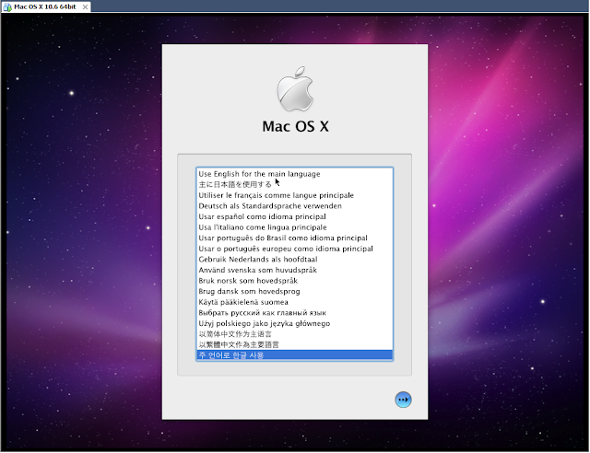Click the highlighted Korean language row
Screen dimensions: 590x453
point(295,355)
